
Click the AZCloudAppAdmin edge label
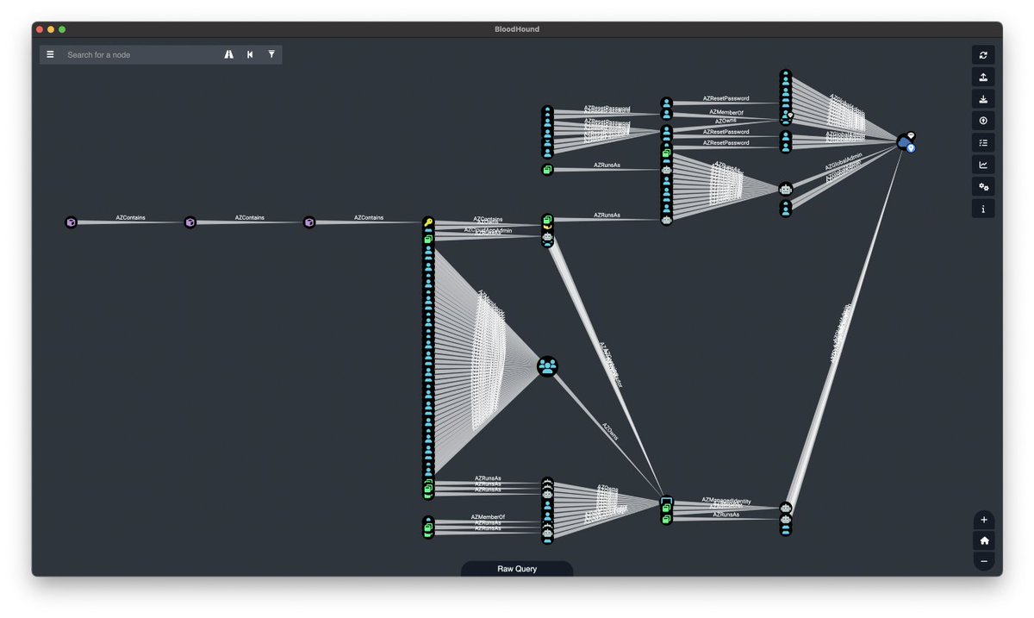coord(488,230)
